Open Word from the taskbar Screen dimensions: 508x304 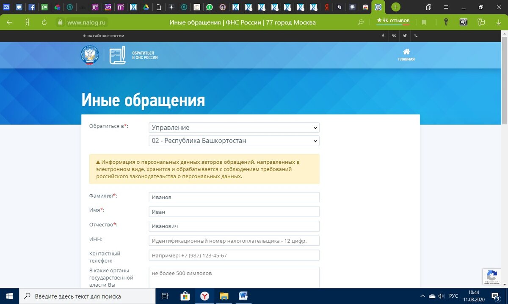tap(243, 296)
